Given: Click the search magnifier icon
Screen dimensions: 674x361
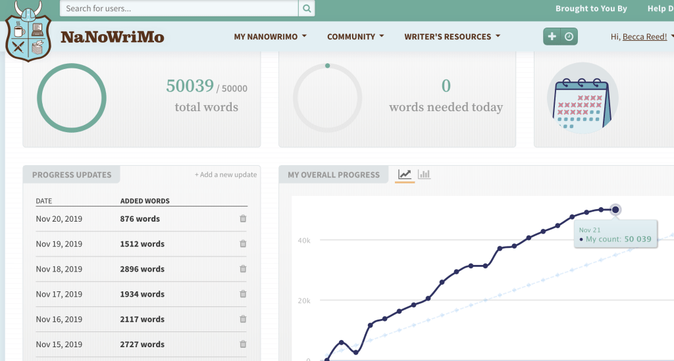Looking at the screenshot, I should [x=307, y=9].
